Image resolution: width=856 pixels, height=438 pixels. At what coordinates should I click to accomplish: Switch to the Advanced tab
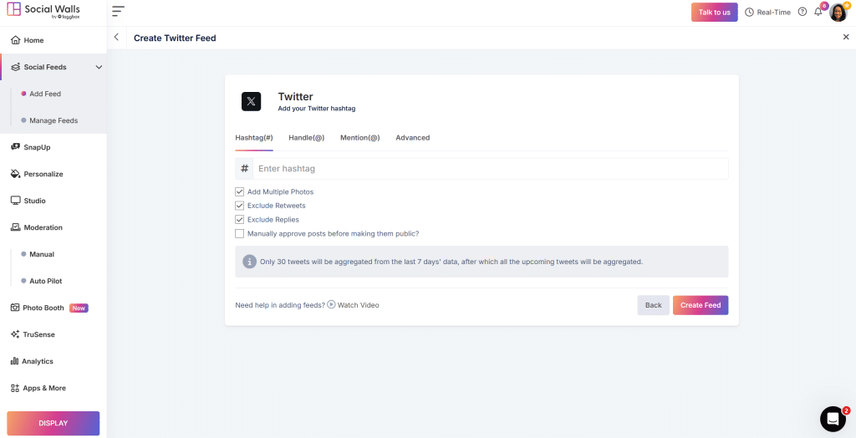click(413, 138)
